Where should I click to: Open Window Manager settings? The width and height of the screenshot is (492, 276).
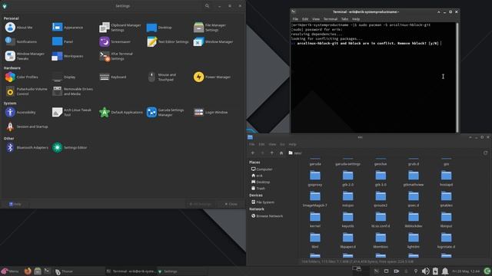(214, 41)
